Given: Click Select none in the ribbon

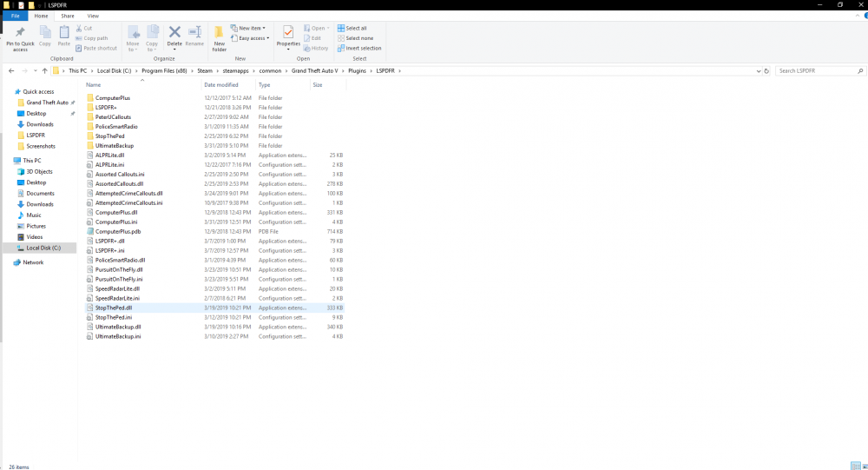Looking at the screenshot, I should pos(355,38).
